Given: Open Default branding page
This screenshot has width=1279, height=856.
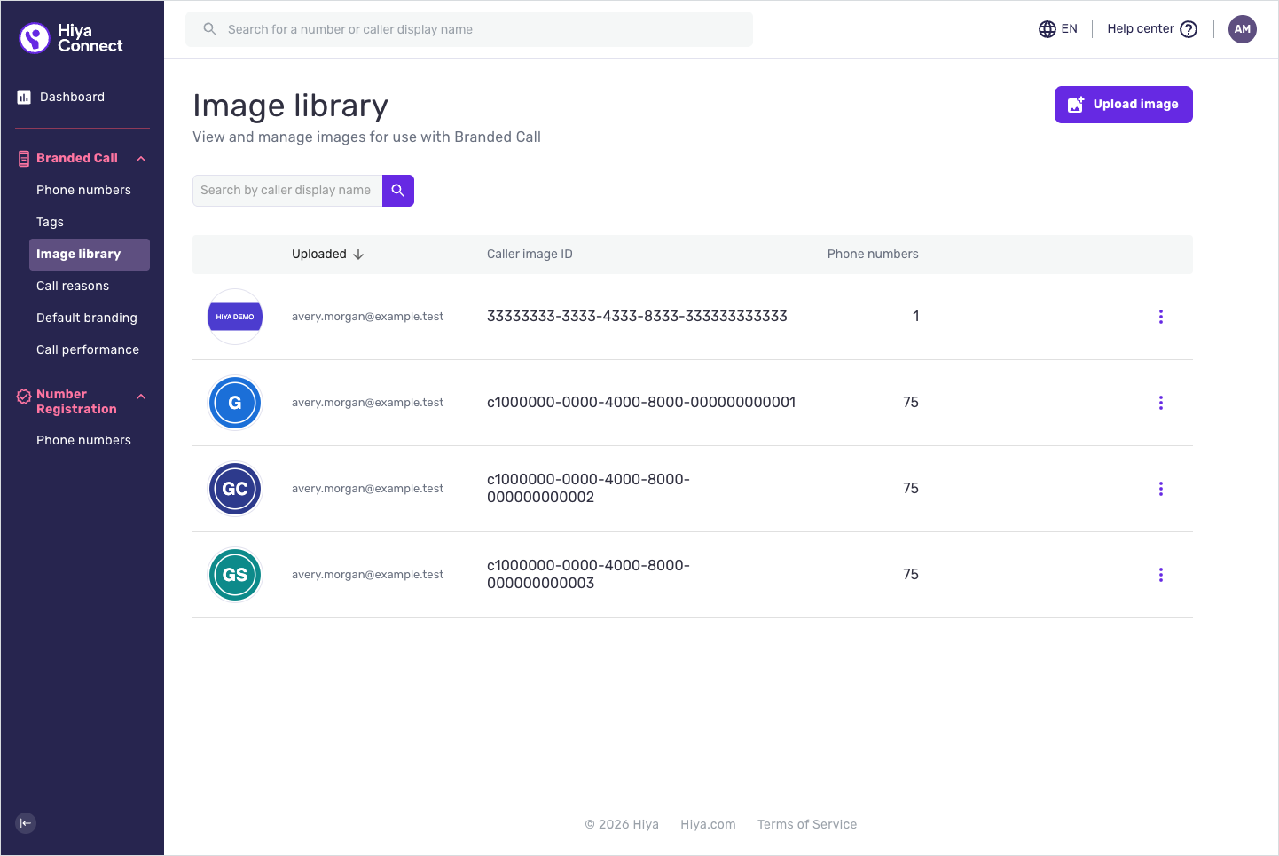Looking at the screenshot, I should coord(87,318).
